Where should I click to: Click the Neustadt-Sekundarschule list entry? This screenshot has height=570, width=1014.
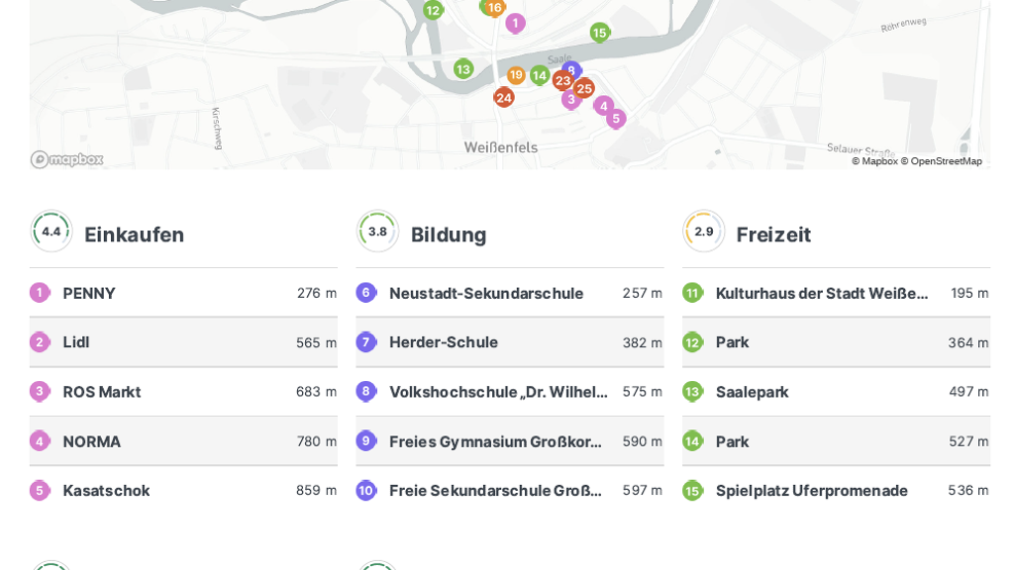coord(509,293)
